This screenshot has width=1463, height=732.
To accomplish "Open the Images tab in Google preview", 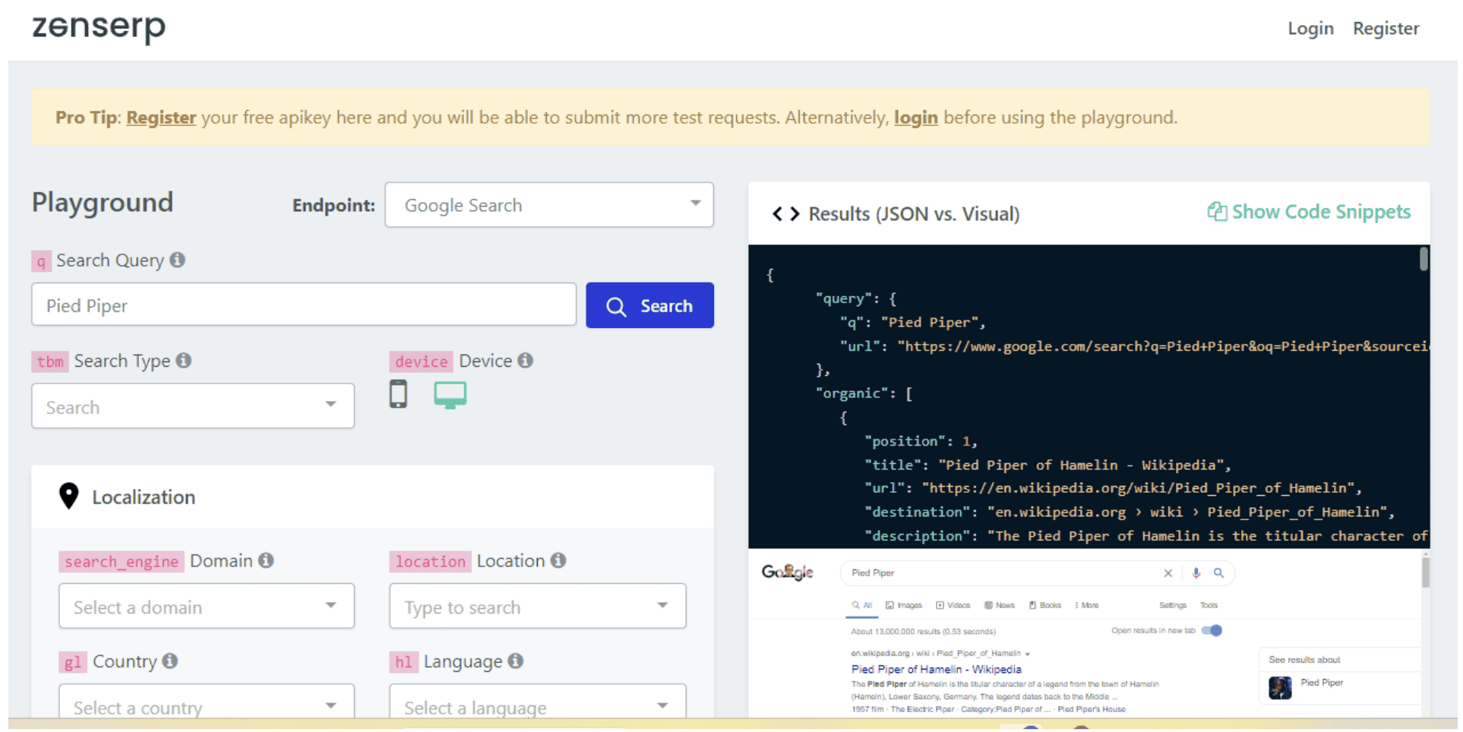I will point(904,605).
